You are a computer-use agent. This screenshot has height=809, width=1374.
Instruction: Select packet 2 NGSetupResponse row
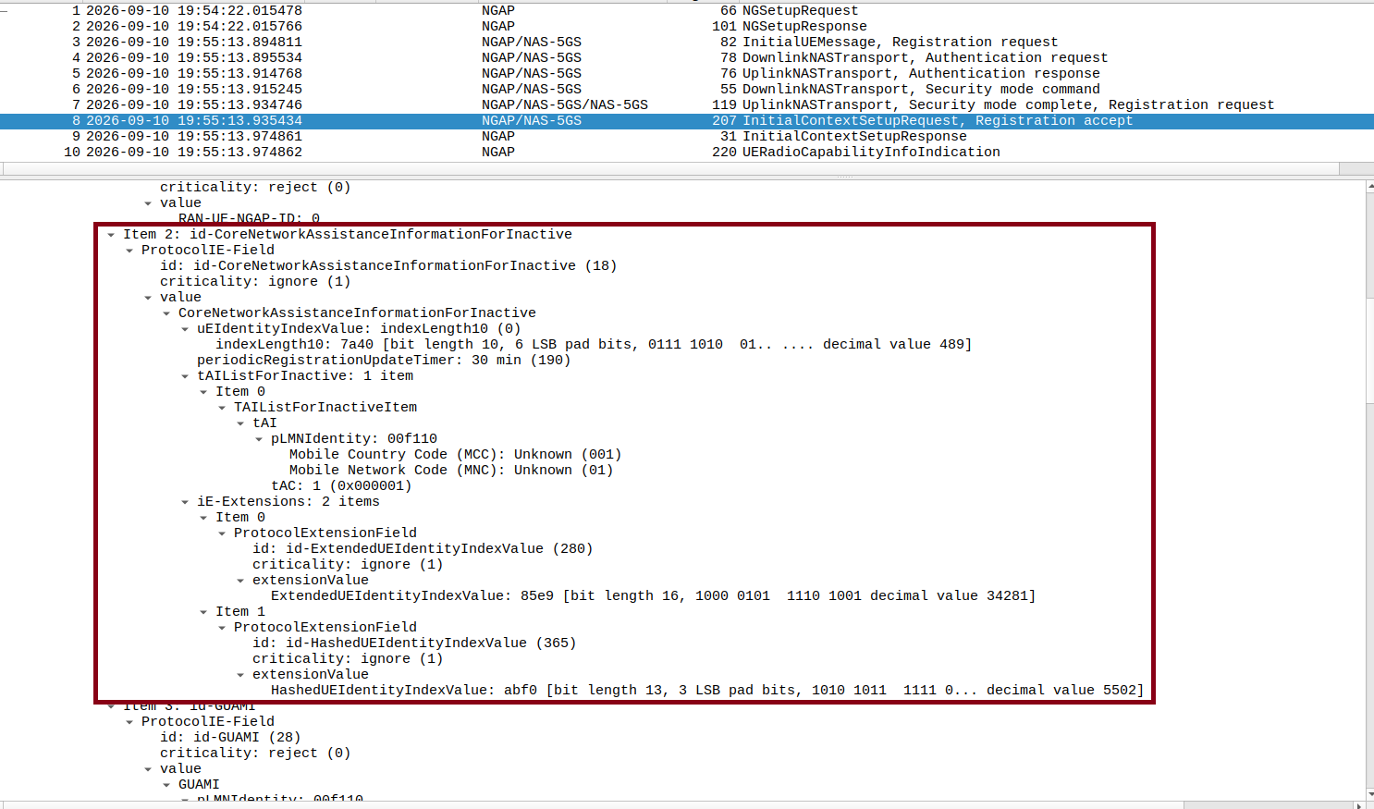(x=687, y=27)
